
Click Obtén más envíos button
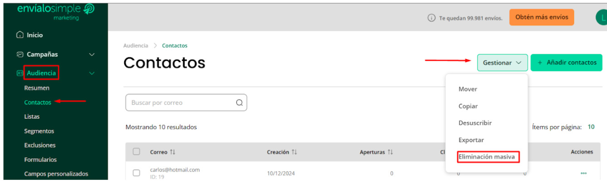pos(542,17)
